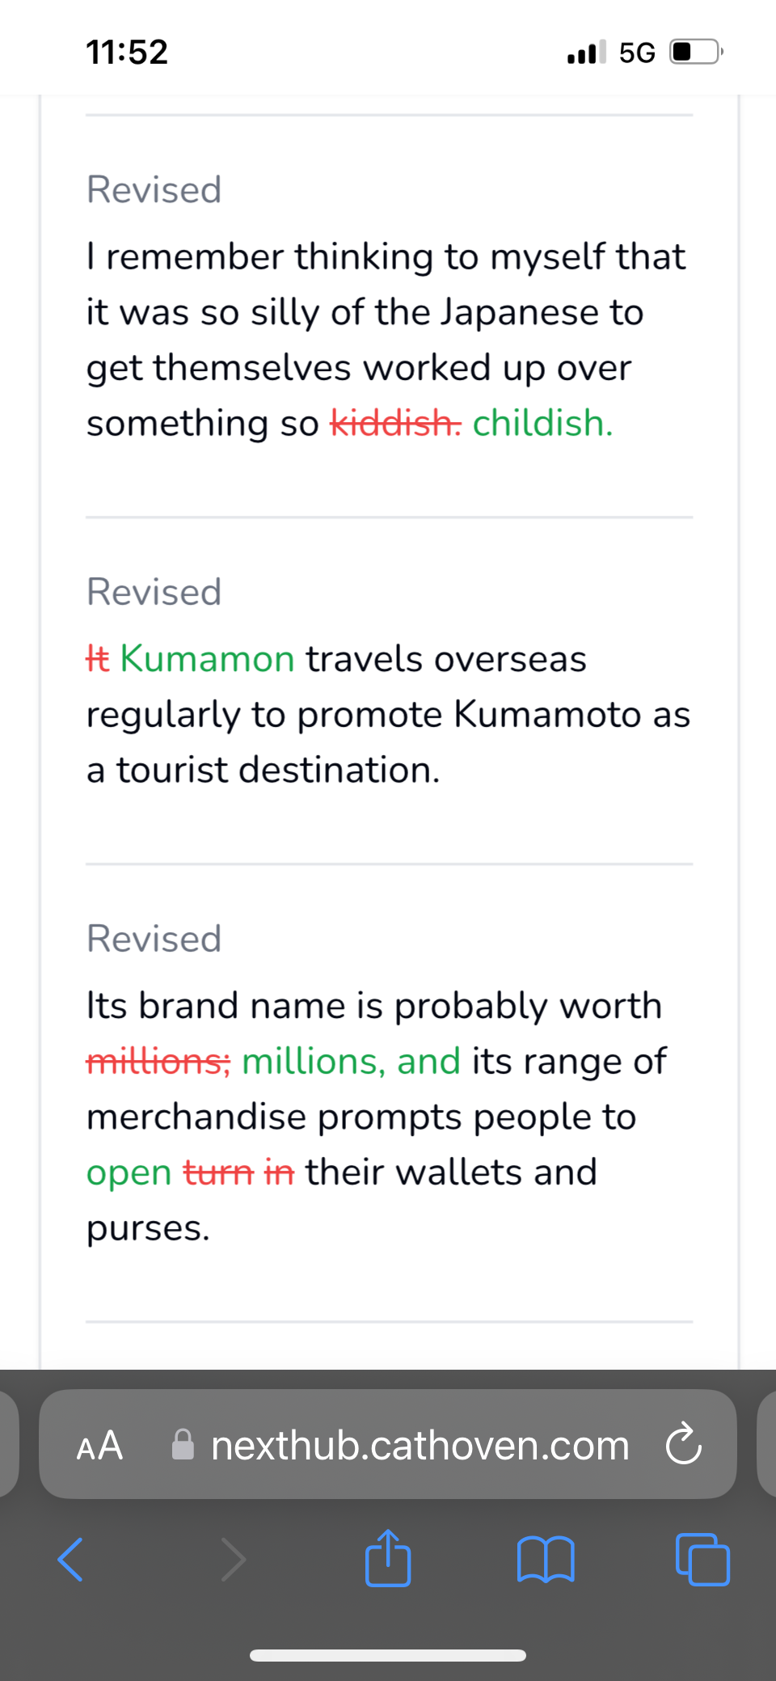
Task: Tap the lock icon in address bar
Action: click(x=183, y=1445)
